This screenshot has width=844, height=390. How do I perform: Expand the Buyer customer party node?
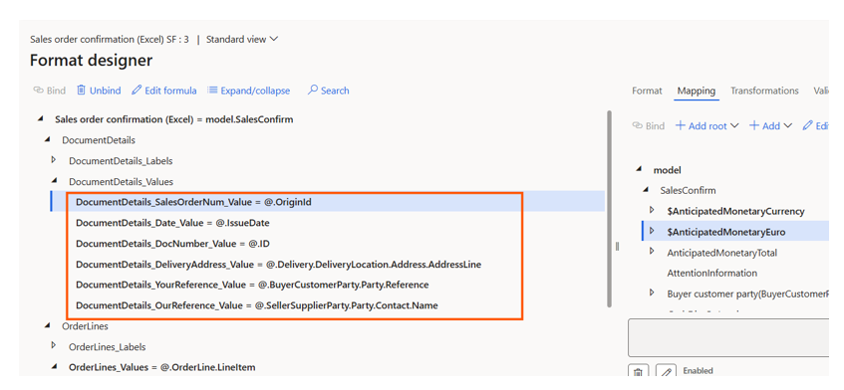[x=652, y=293]
